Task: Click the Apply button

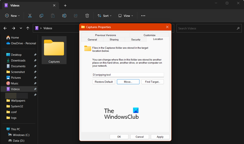Action: [x=160, y=137]
